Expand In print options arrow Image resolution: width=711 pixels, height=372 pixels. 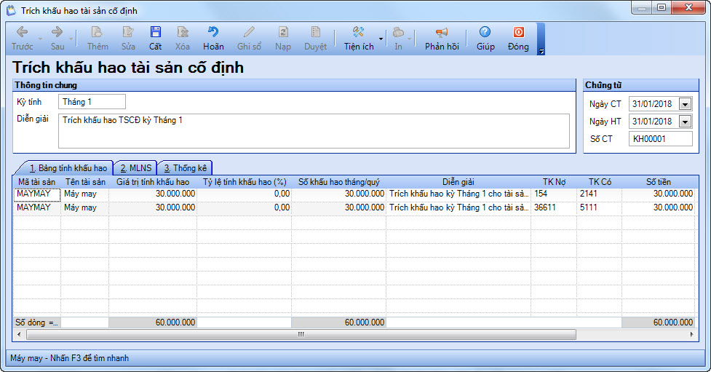click(x=410, y=39)
